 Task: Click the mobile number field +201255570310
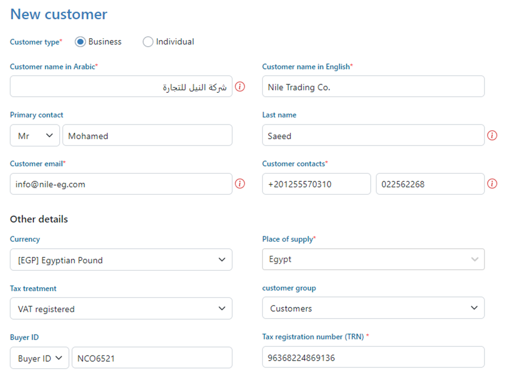coord(316,184)
